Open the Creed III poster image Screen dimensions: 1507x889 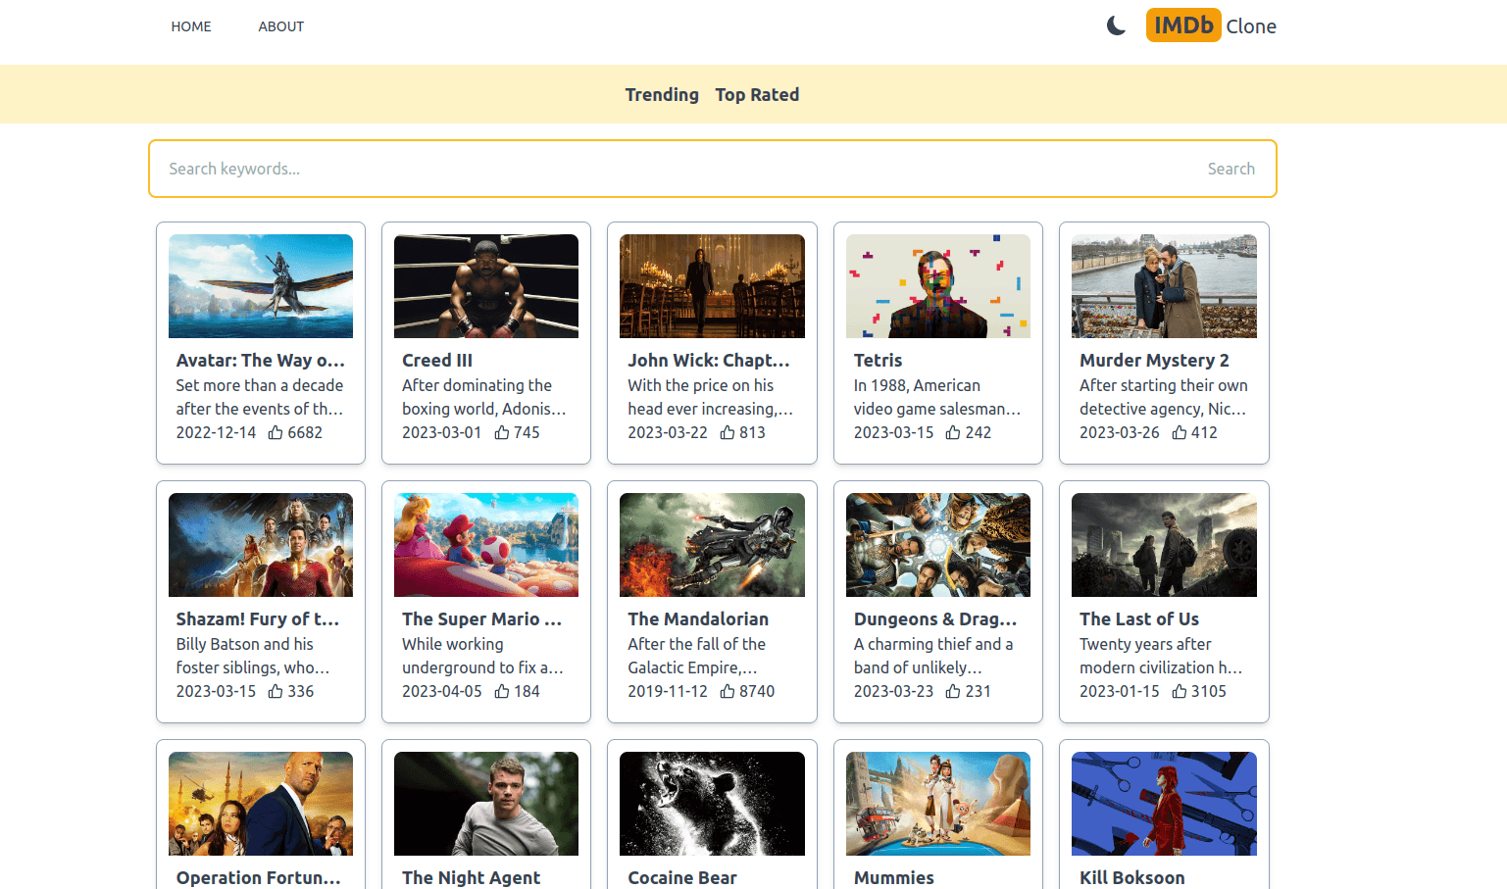point(486,286)
